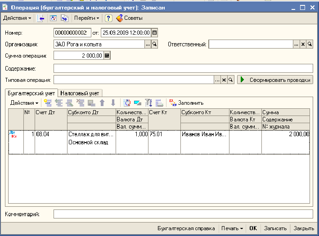Click add row icon in table toolbar
This screenshot has height=236, width=319.
click(48, 103)
